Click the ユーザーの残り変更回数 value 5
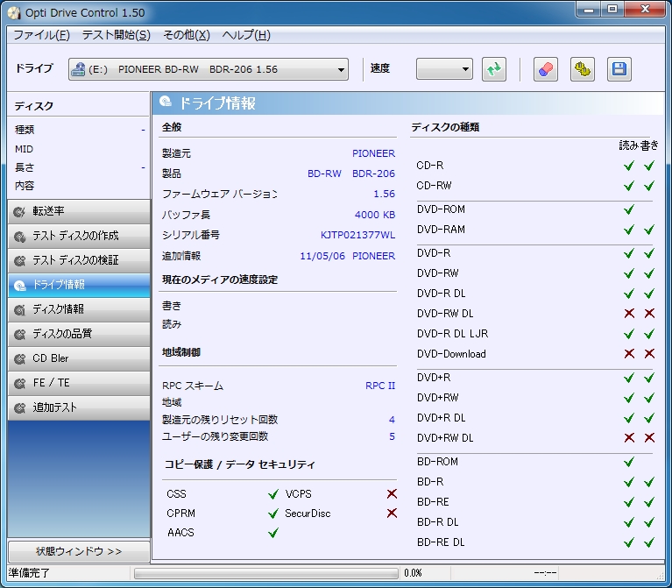 pyautogui.click(x=392, y=436)
